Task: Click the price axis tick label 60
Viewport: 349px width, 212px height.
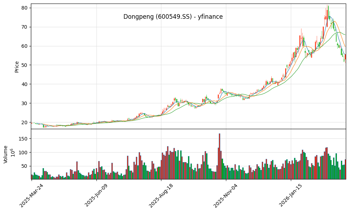Action: (x=24, y=46)
